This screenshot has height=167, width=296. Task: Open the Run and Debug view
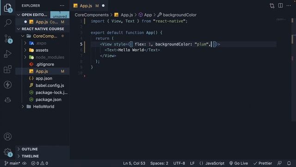pyautogui.click(x=7, y=54)
